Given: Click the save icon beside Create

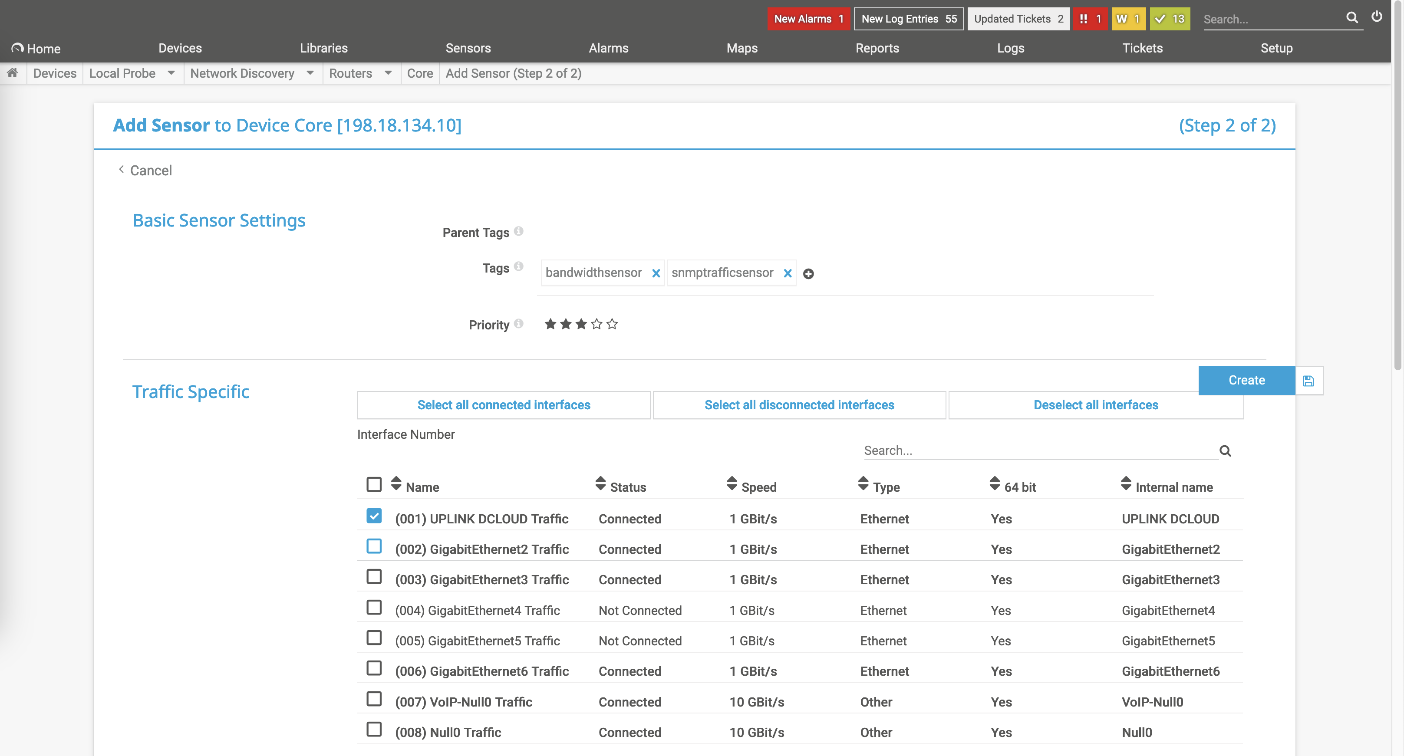Looking at the screenshot, I should pos(1308,381).
